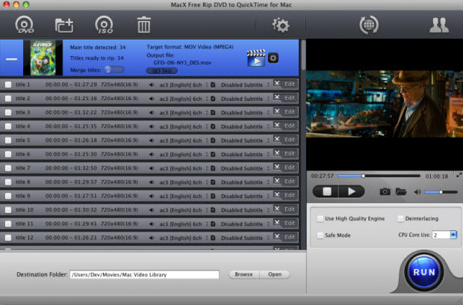
Task: Click audio speaker icon in title 6 row
Action: click(x=152, y=154)
